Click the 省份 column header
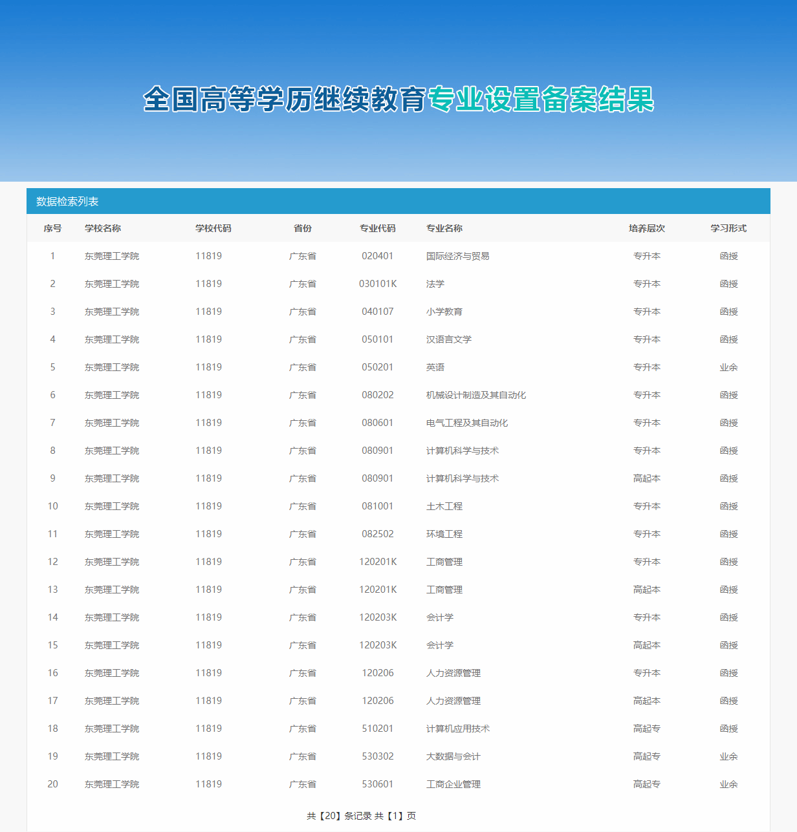The width and height of the screenshot is (797, 832). 303,228
